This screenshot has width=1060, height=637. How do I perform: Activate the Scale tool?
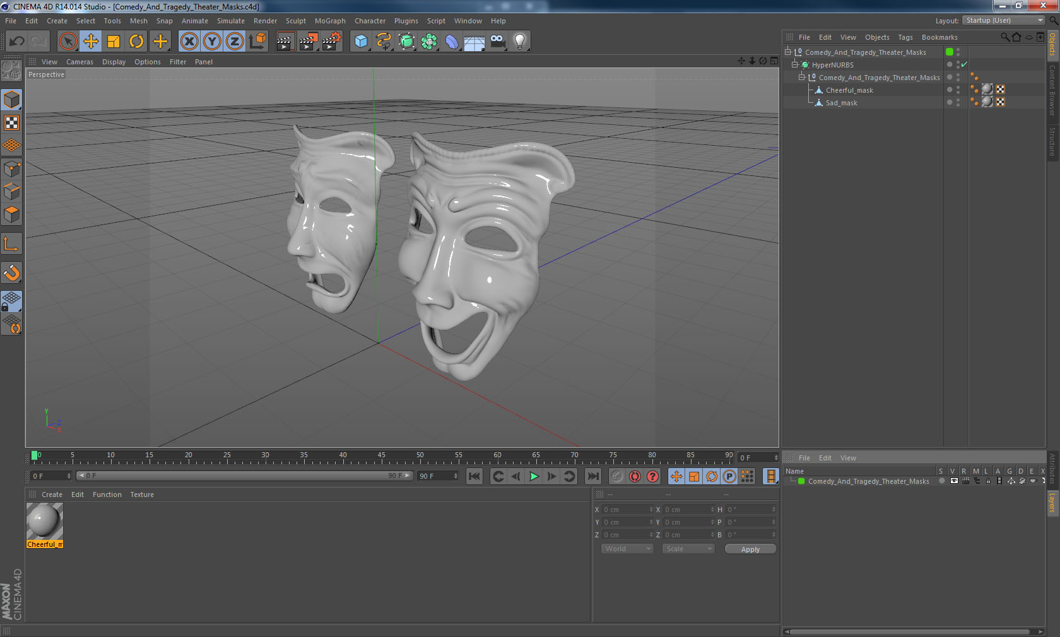pyautogui.click(x=114, y=42)
